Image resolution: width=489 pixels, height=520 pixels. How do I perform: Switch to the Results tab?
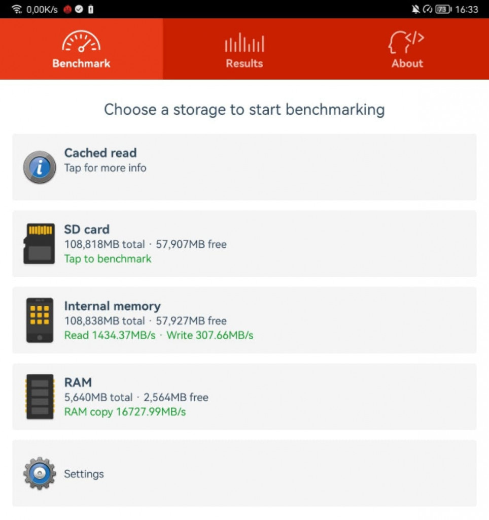pos(244,49)
